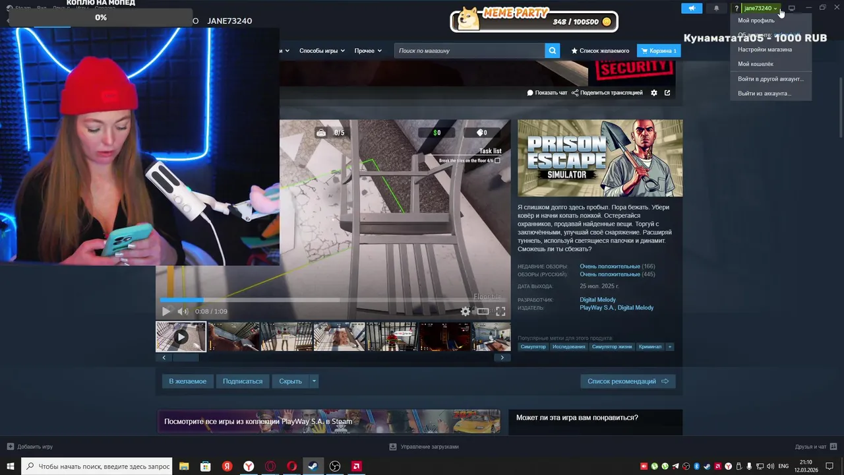Mute the trailer video sound
Image resolution: width=844 pixels, height=475 pixels.
[x=183, y=311]
